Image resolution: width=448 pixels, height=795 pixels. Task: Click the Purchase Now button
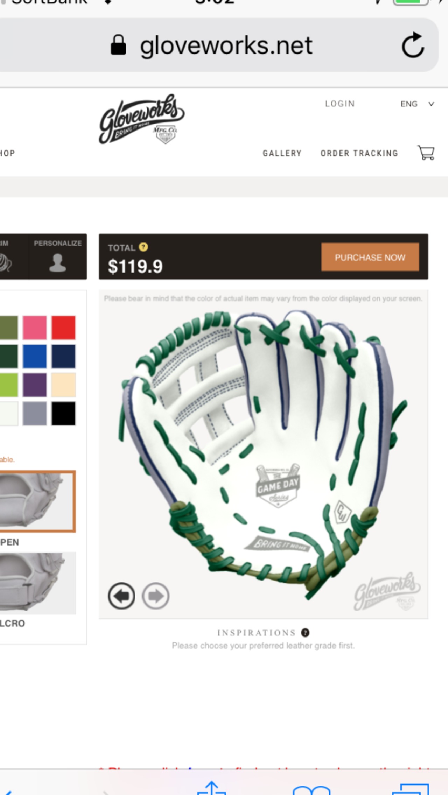pyautogui.click(x=370, y=257)
